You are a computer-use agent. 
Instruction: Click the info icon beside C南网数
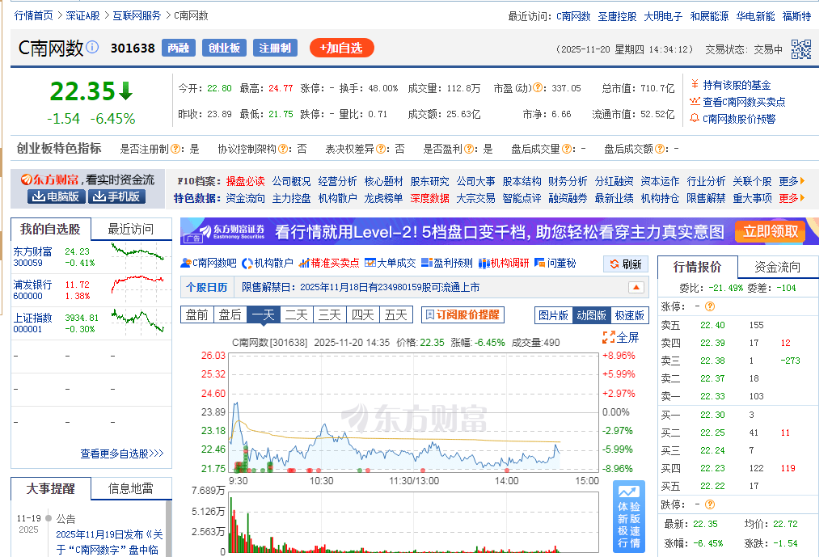click(x=92, y=47)
